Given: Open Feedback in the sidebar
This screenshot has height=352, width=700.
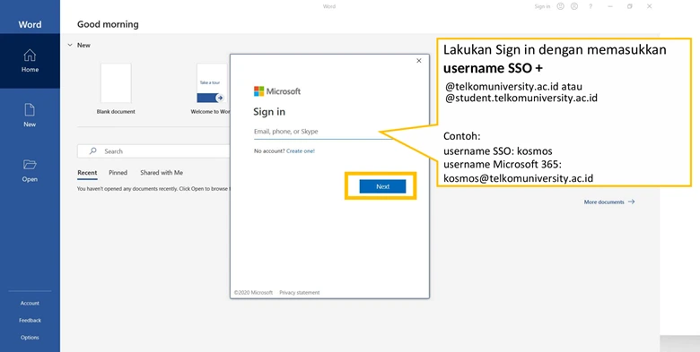Looking at the screenshot, I should [x=30, y=321].
